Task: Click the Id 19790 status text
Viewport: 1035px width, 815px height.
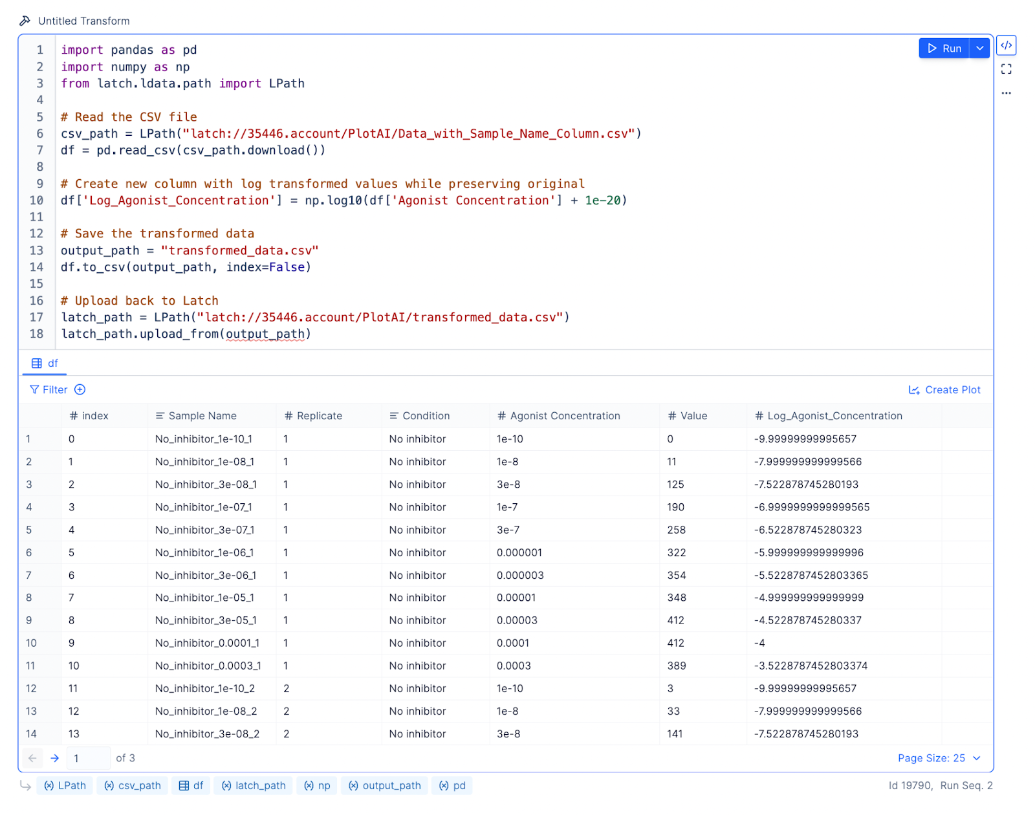Action: coord(911,785)
